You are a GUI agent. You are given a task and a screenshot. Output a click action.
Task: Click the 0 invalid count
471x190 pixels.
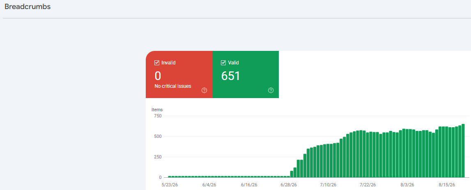pos(158,76)
